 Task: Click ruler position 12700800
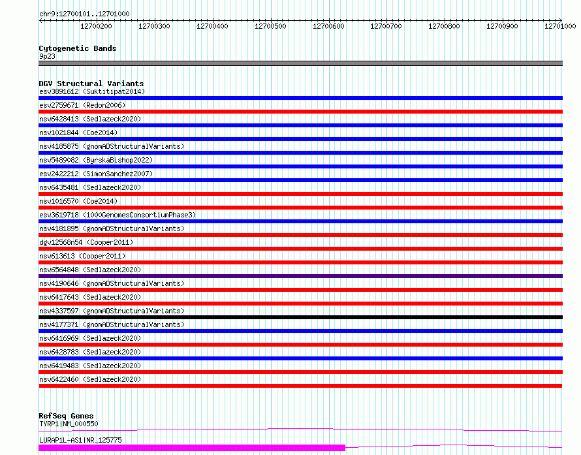[444, 26]
